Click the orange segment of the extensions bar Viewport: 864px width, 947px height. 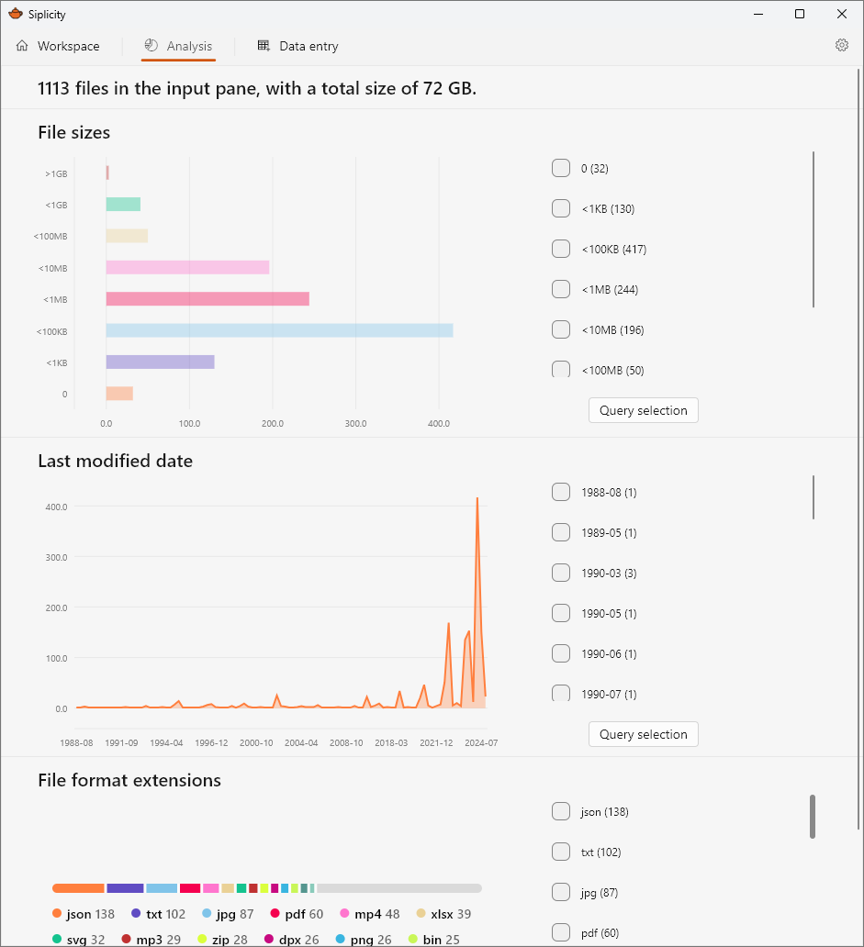(78, 888)
